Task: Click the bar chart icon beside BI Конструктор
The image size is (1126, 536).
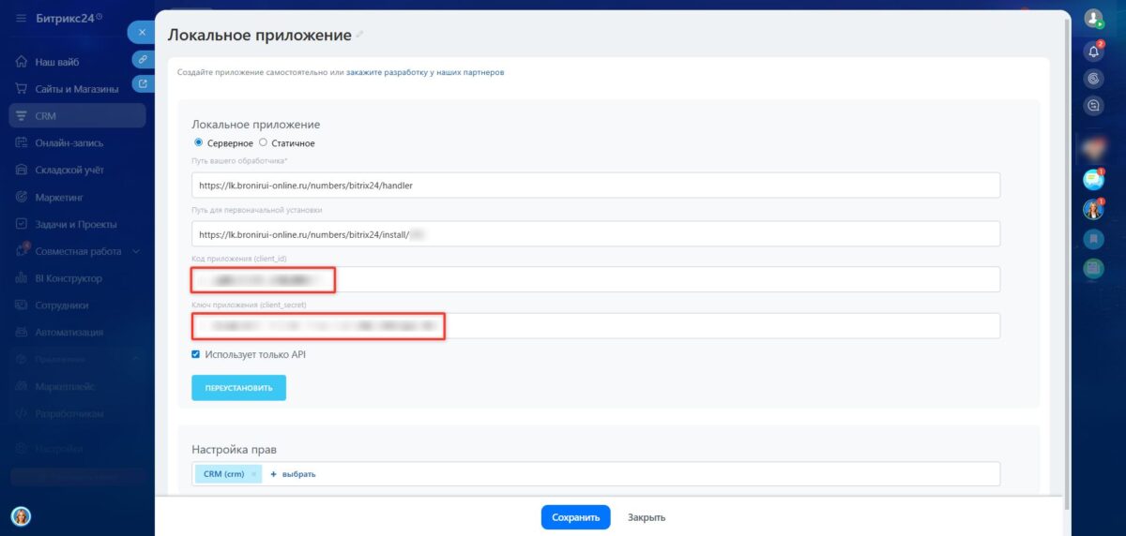Action: click(22, 278)
